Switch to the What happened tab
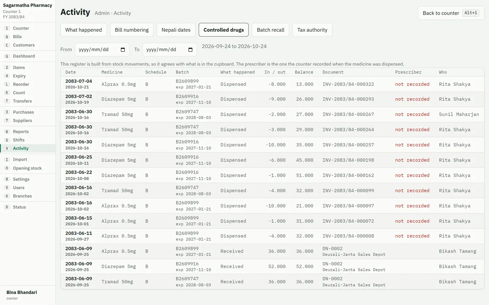This screenshot has width=489, height=305. (x=83, y=30)
